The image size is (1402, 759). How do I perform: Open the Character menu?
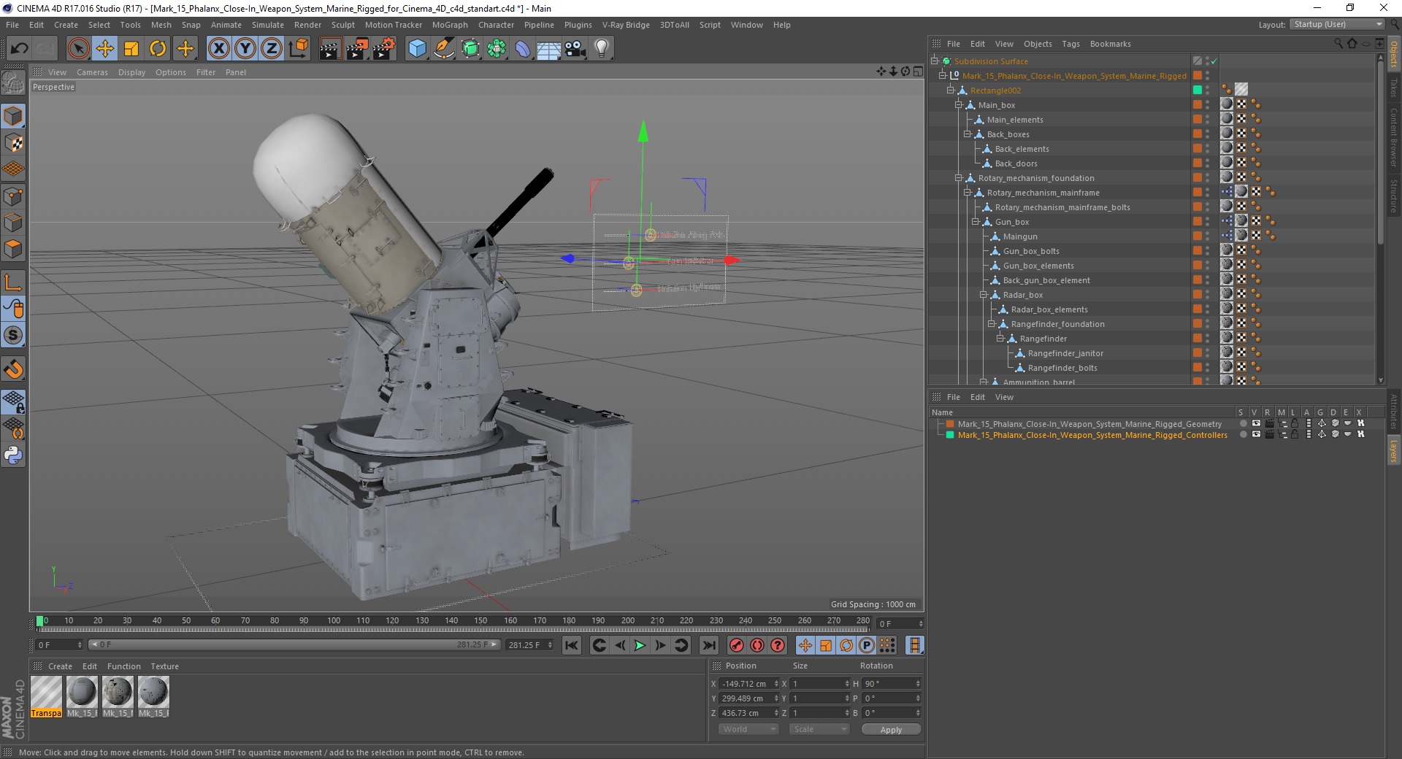(496, 25)
